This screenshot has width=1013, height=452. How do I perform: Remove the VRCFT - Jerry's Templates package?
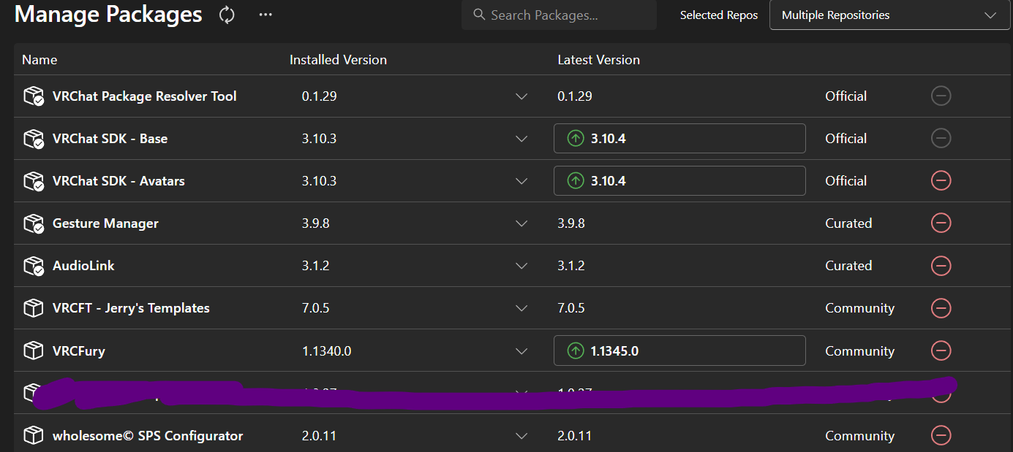[941, 308]
